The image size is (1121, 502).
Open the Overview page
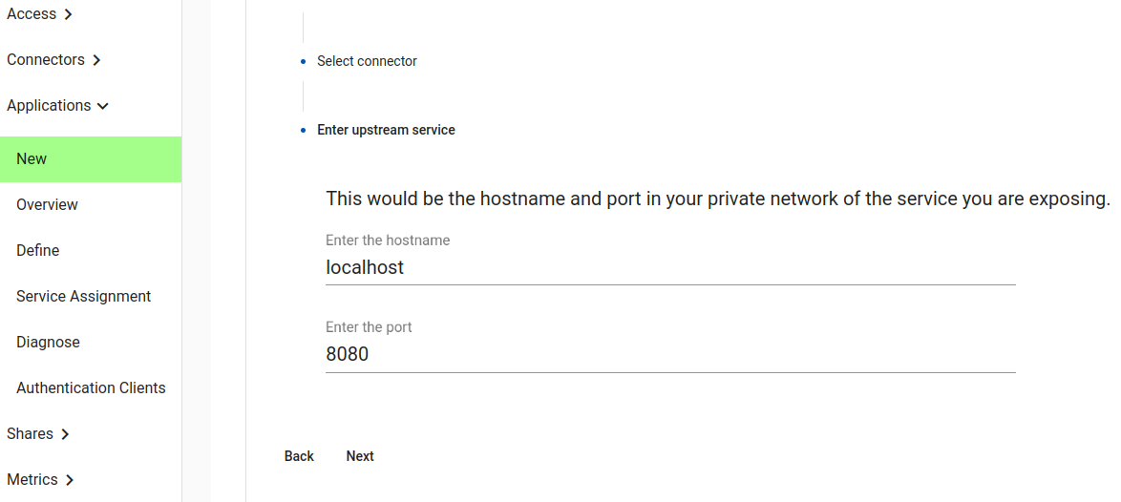[x=47, y=204]
